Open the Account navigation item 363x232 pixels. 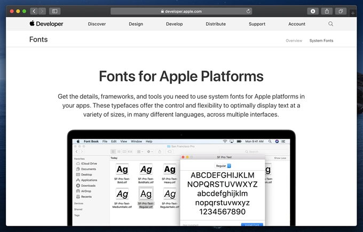[297, 24]
